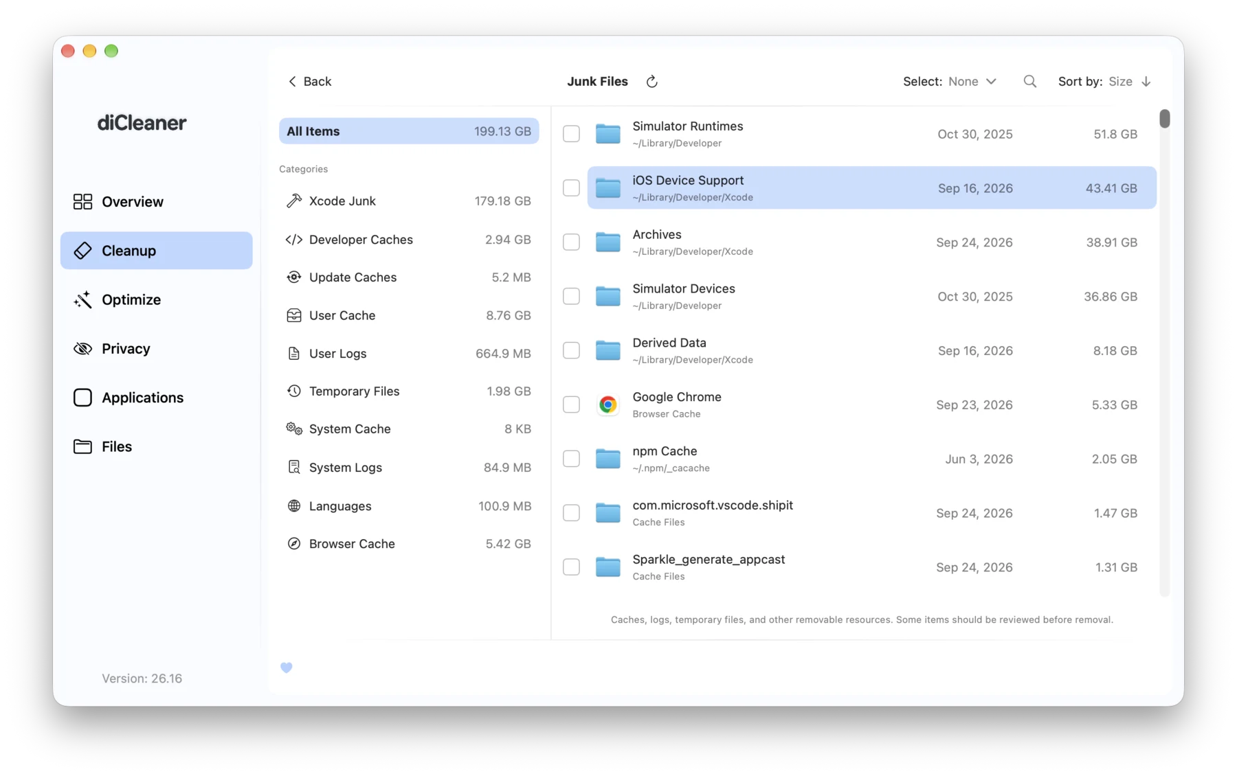Viewport: 1237px width, 776px height.
Task: Open the Applications section
Action: (156, 398)
